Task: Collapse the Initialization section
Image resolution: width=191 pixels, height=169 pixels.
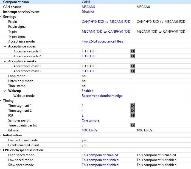Action: tap(1, 135)
